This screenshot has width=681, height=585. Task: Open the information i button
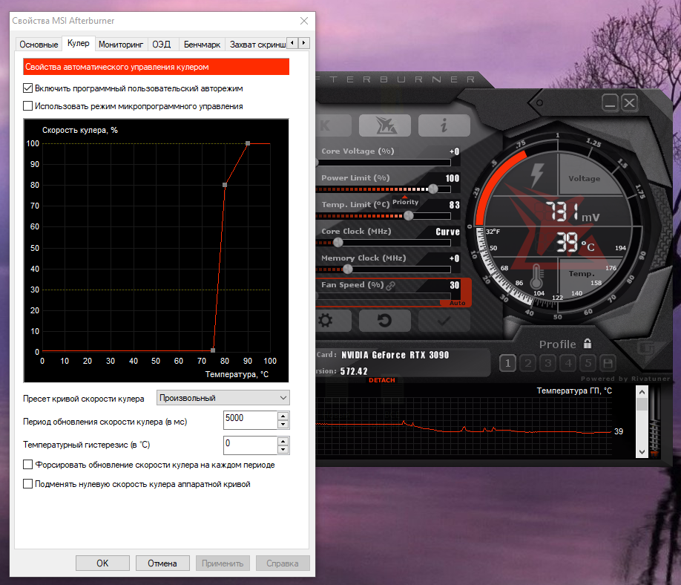pyautogui.click(x=444, y=125)
